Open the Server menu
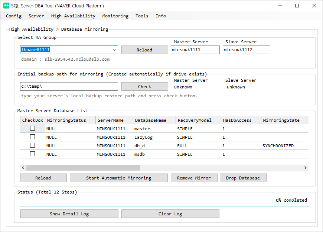Viewport: 323px width, 232px height. [x=36, y=16]
